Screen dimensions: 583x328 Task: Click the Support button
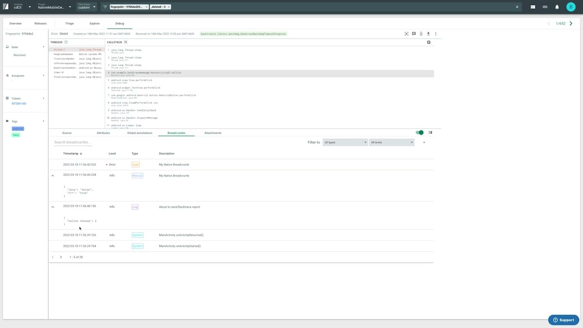coord(563,320)
